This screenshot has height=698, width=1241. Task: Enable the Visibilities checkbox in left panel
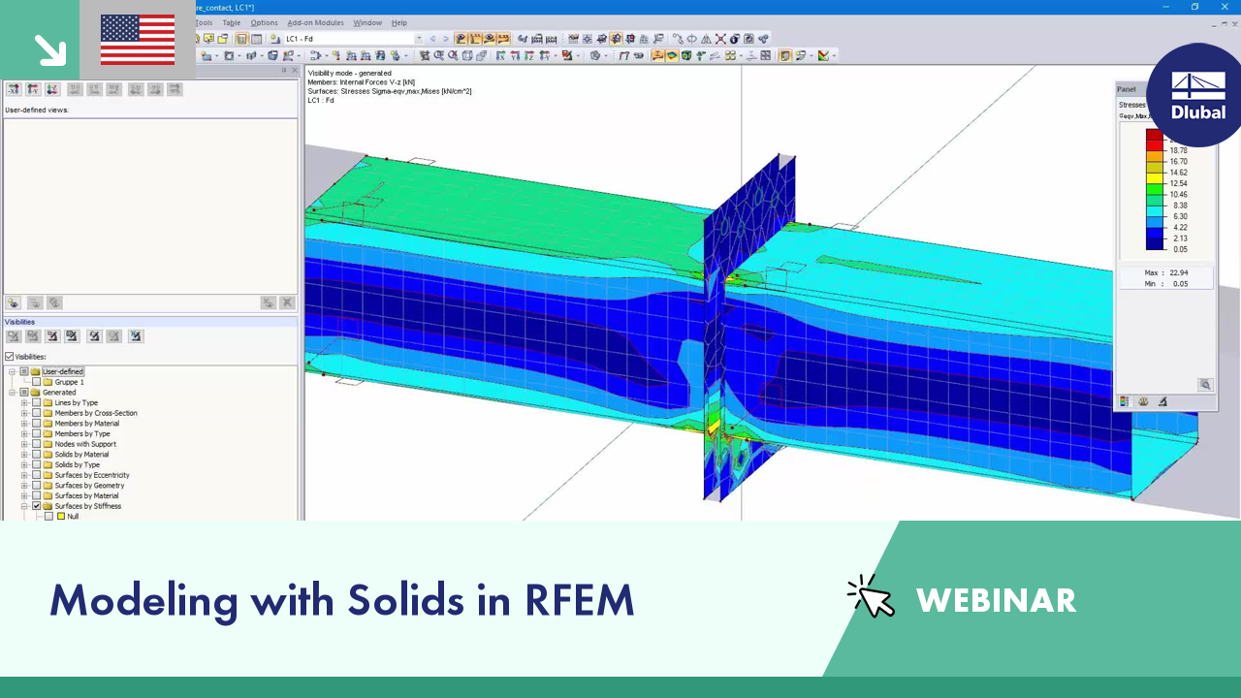9,357
